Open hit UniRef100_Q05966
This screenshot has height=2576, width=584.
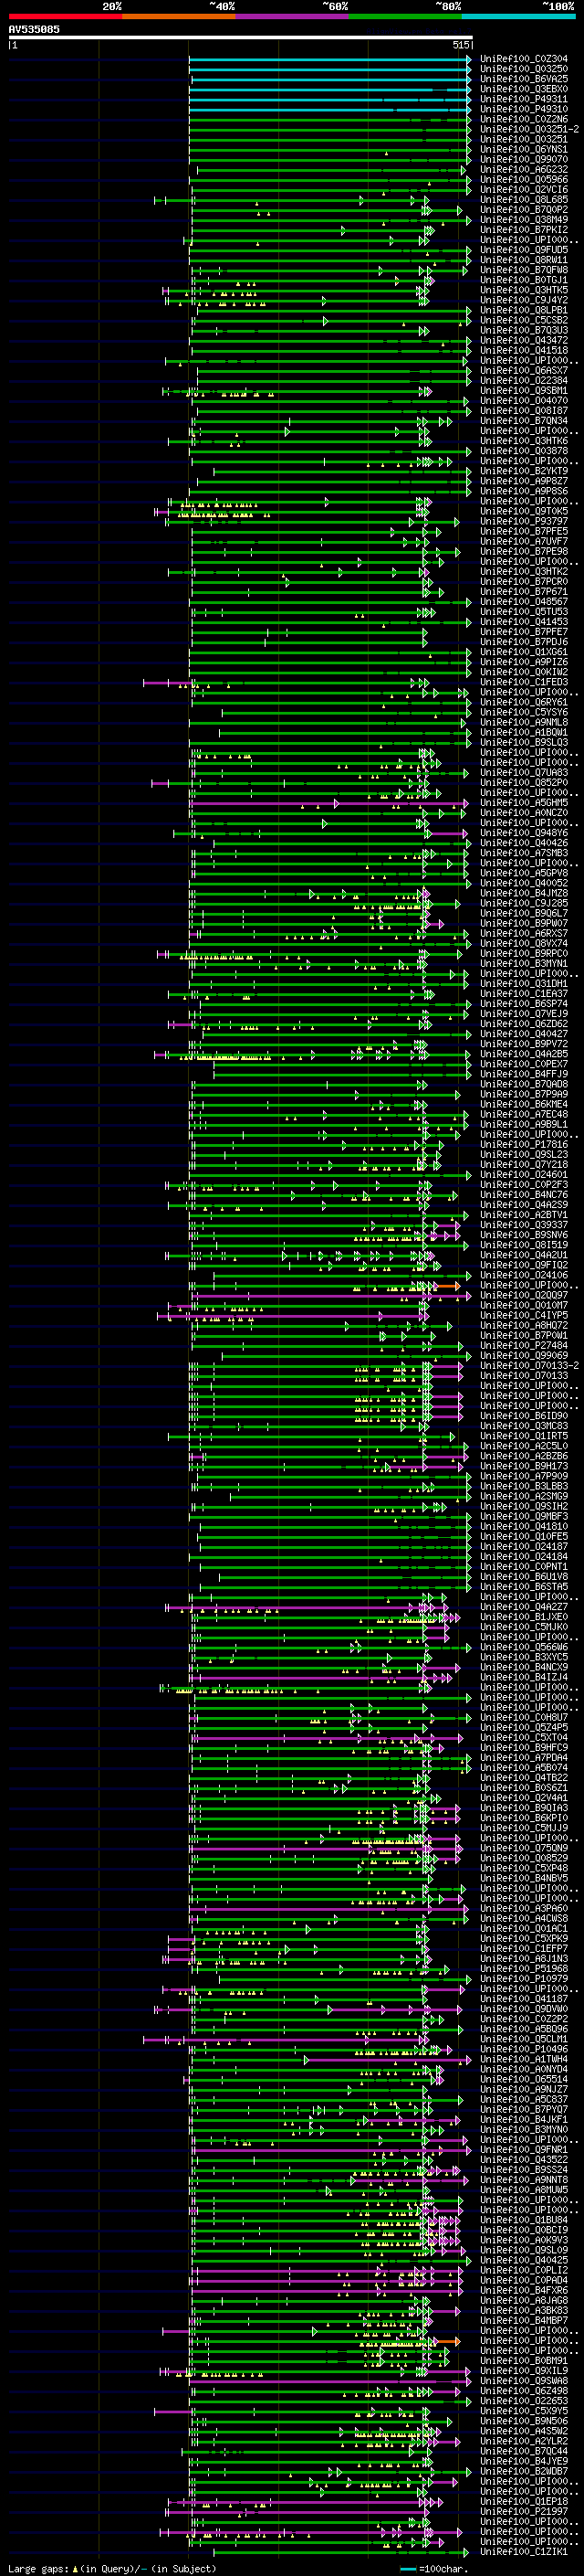tap(523, 180)
